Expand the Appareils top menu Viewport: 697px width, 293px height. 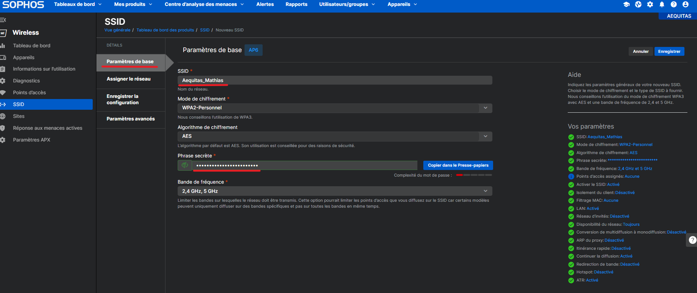click(402, 4)
